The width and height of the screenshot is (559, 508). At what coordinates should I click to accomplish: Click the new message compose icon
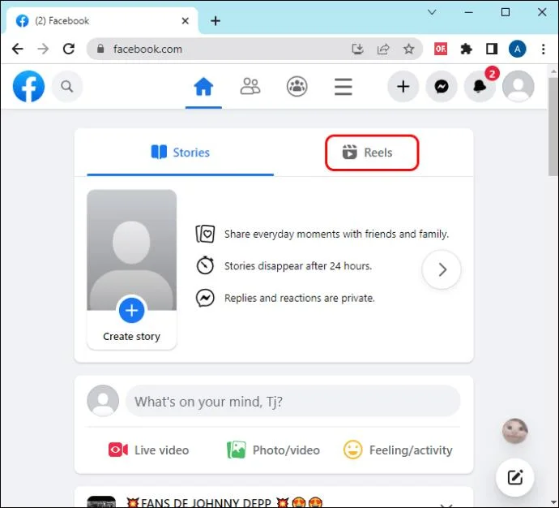coord(514,477)
